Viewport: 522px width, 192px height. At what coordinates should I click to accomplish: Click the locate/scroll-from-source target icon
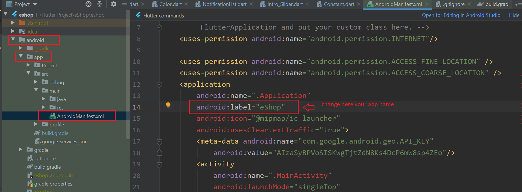pos(89,4)
